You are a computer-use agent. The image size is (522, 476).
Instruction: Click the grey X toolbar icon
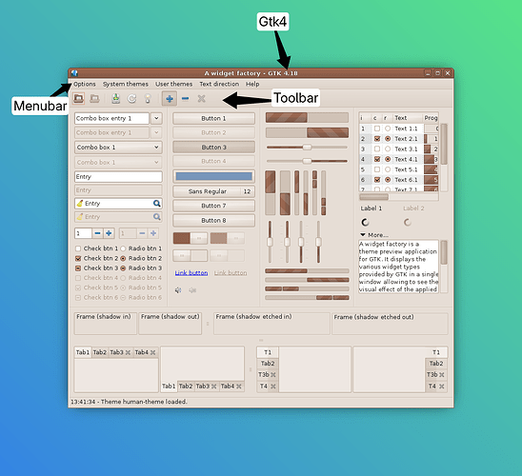201,98
